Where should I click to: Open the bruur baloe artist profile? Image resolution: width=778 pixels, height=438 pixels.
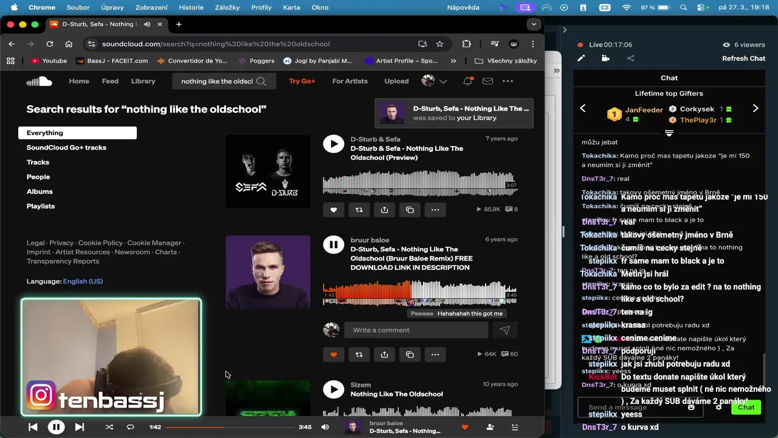[x=370, y=240]
